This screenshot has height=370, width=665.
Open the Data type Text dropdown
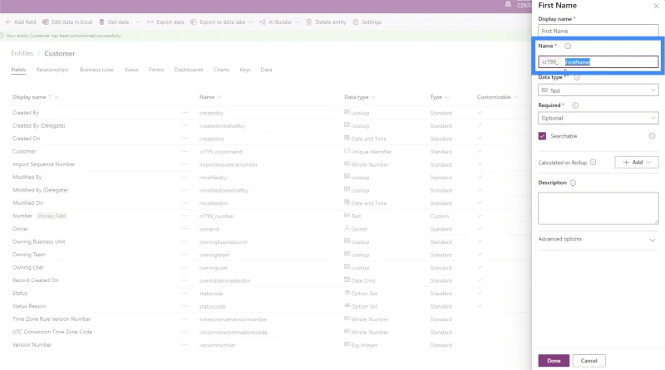point(598,90)
